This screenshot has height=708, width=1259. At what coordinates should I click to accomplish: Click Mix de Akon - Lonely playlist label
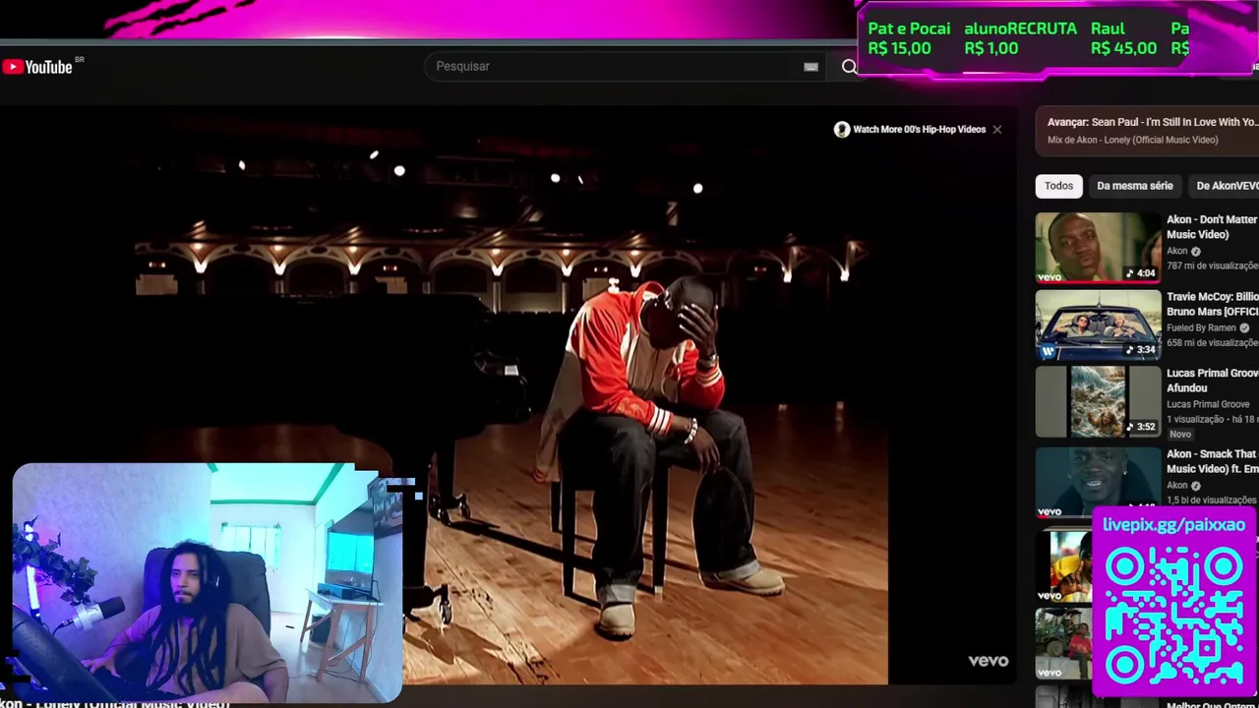[x=1132, y=140]
